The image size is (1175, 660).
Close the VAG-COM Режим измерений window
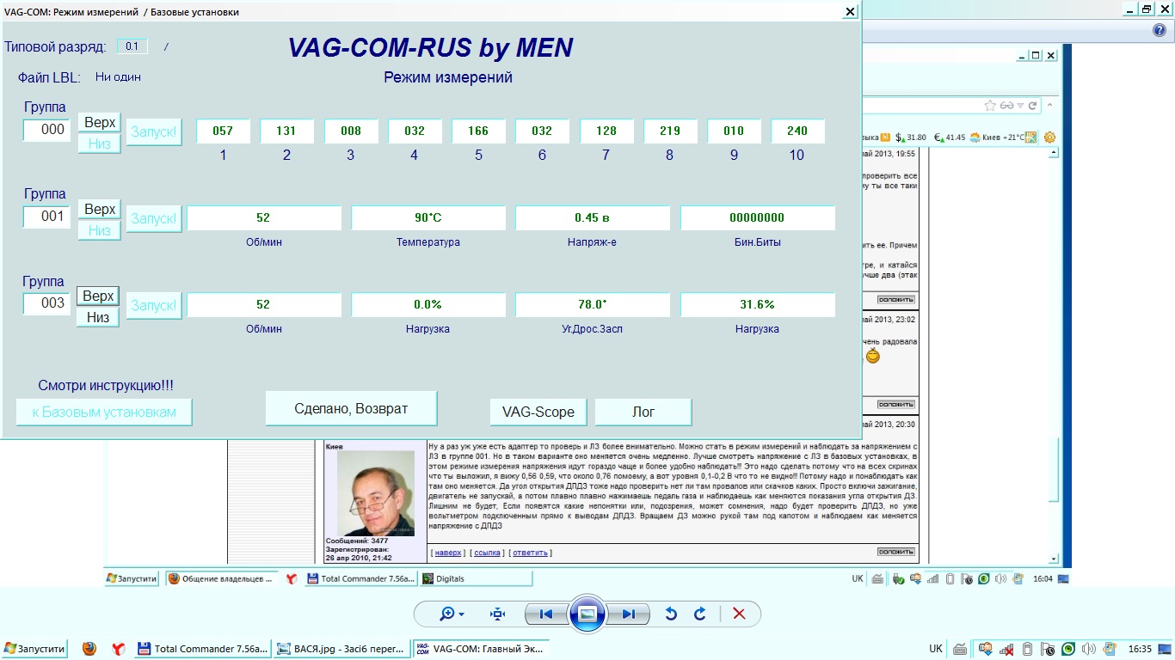[x=850, y=12]
